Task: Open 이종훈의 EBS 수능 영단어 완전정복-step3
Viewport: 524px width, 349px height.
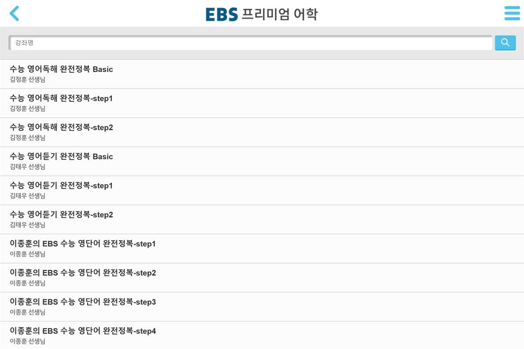Action: [x=262, y=307]
